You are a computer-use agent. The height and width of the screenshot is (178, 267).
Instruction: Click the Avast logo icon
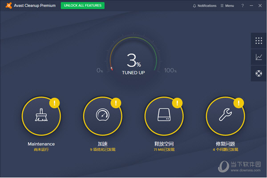pos(9,5)
